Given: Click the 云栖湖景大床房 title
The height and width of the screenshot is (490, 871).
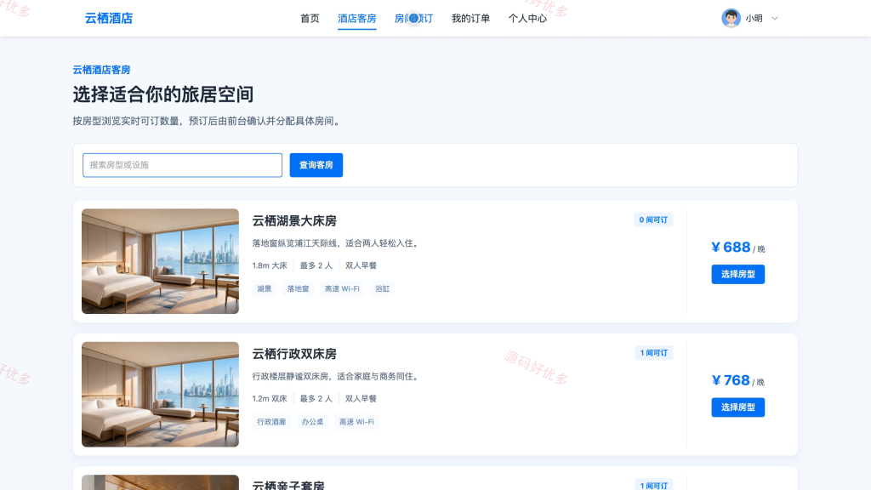Looking at the screenshot, I should (294, 221).
